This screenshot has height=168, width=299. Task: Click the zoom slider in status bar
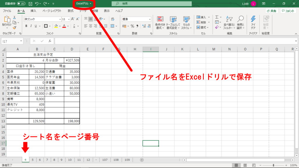(273, 165)
